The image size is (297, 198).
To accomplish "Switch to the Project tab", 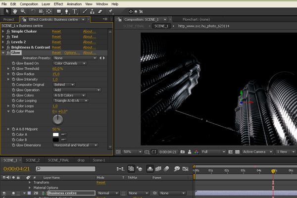I will [9, 19].
